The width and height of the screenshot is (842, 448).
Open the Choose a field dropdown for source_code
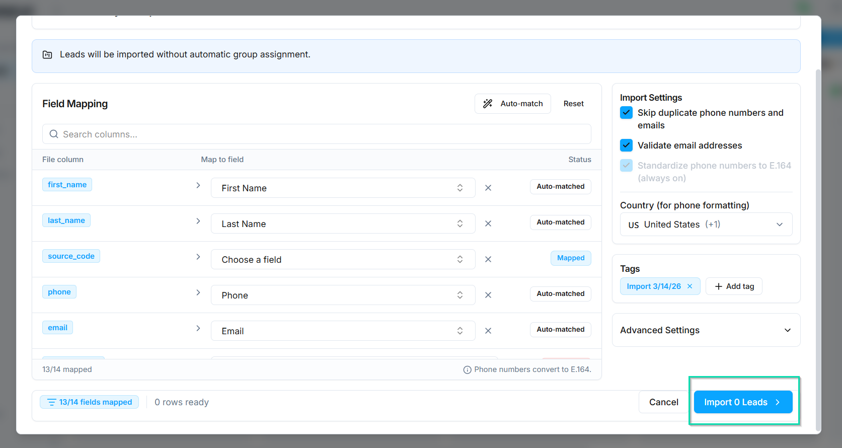[x=342, y=259]
